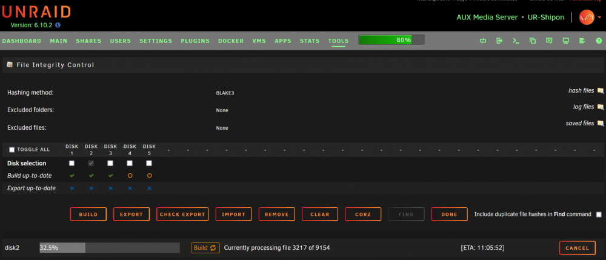Open the feedback speech bubble icon
Image resolution: width=606 pixels, height=260 pixels.
(549, 41)
